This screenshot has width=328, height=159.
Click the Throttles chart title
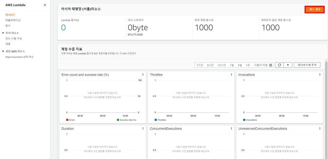coord(156,75)
